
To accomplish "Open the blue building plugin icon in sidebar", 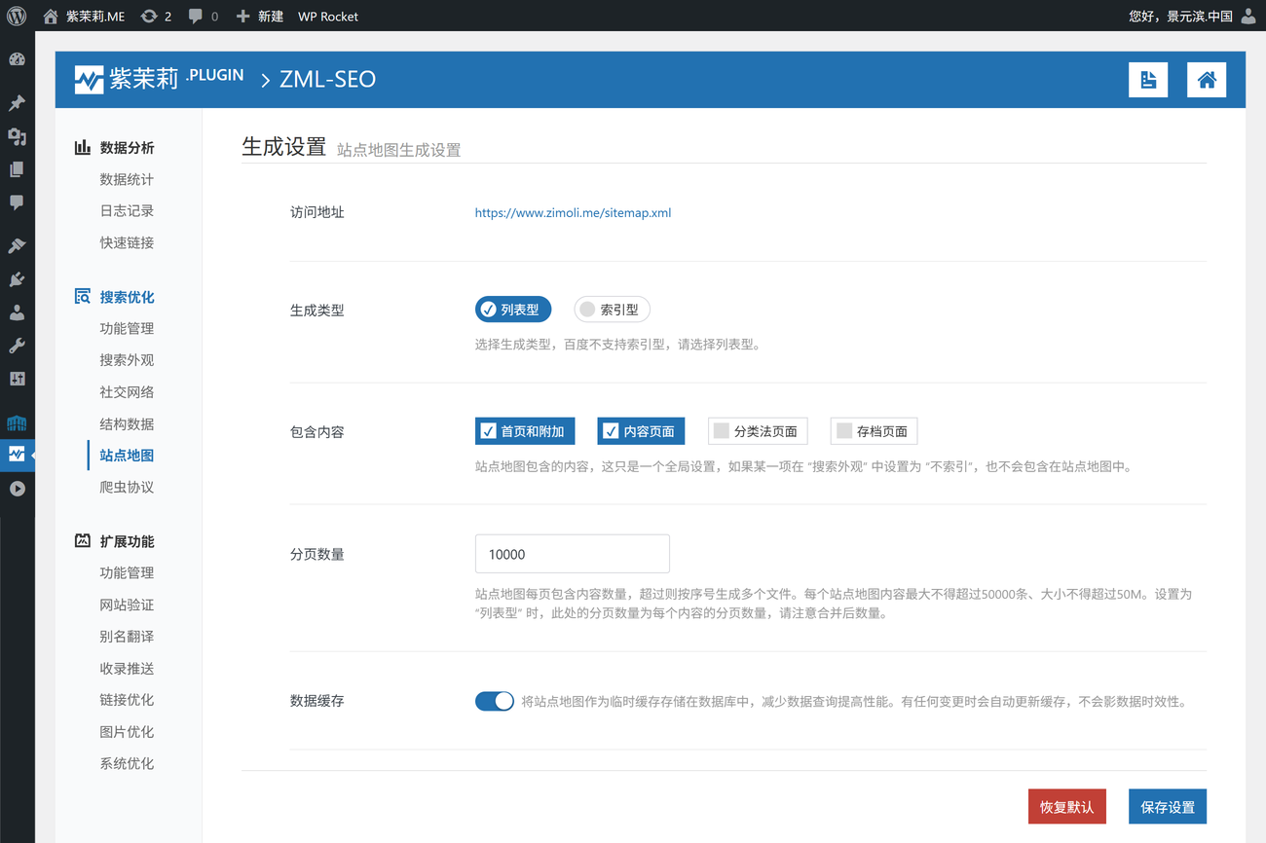I will (x=17, y=422).
